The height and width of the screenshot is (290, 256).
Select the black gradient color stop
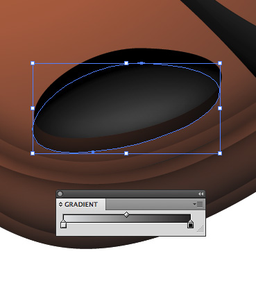click(190, 224)
